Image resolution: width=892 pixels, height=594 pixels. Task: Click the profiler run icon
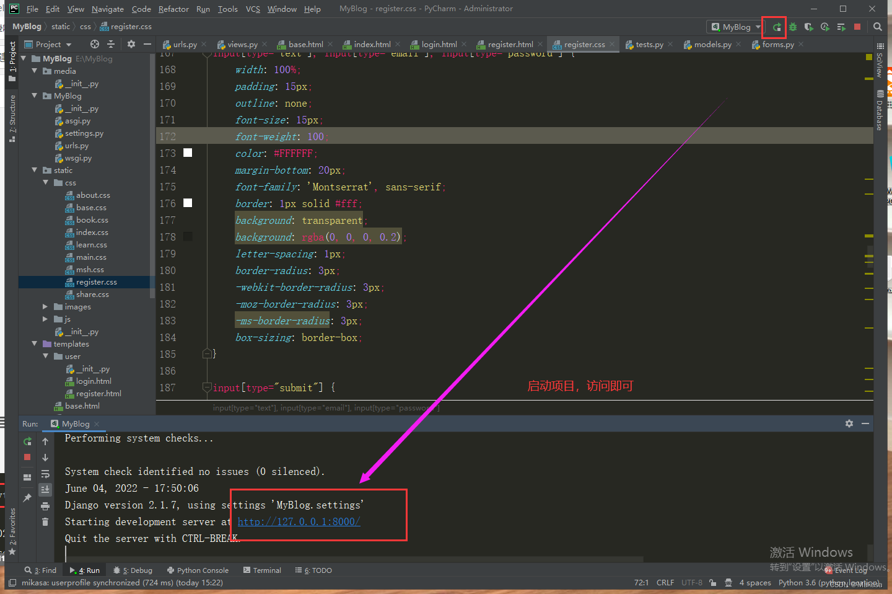click(x=825, y=27)
